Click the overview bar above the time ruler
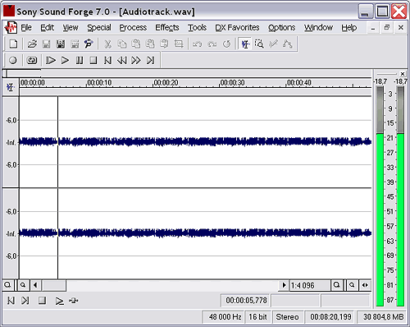410x327 pixels. (x=187, y=73)
